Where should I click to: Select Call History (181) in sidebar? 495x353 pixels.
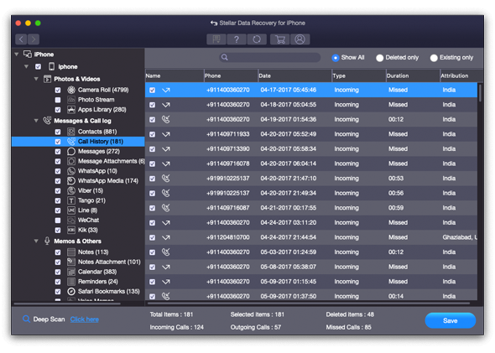[78, 142]
